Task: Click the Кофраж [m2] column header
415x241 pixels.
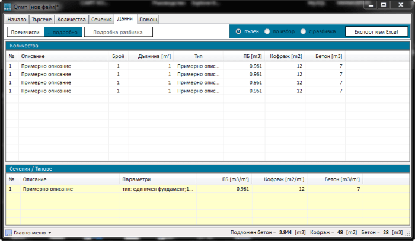Action: [285, 56]
